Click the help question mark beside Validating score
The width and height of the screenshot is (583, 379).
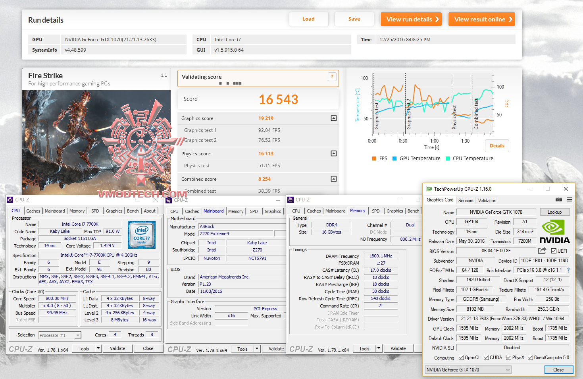332,77
